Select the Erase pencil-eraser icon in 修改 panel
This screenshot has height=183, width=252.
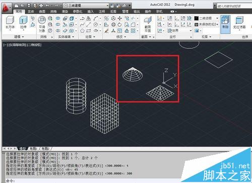[106, 31]
